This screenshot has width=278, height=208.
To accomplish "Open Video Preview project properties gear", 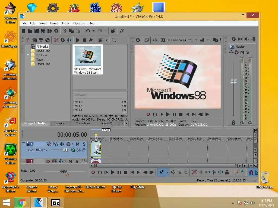I will click(x=138, y=40).
